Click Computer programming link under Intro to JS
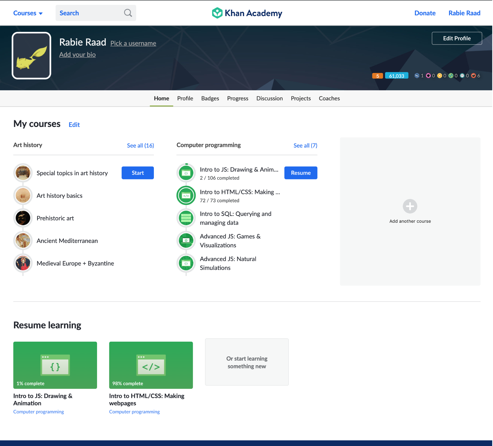Image resolution: width=493 pixels, height=446 pixels. click(x=39, y=412)
